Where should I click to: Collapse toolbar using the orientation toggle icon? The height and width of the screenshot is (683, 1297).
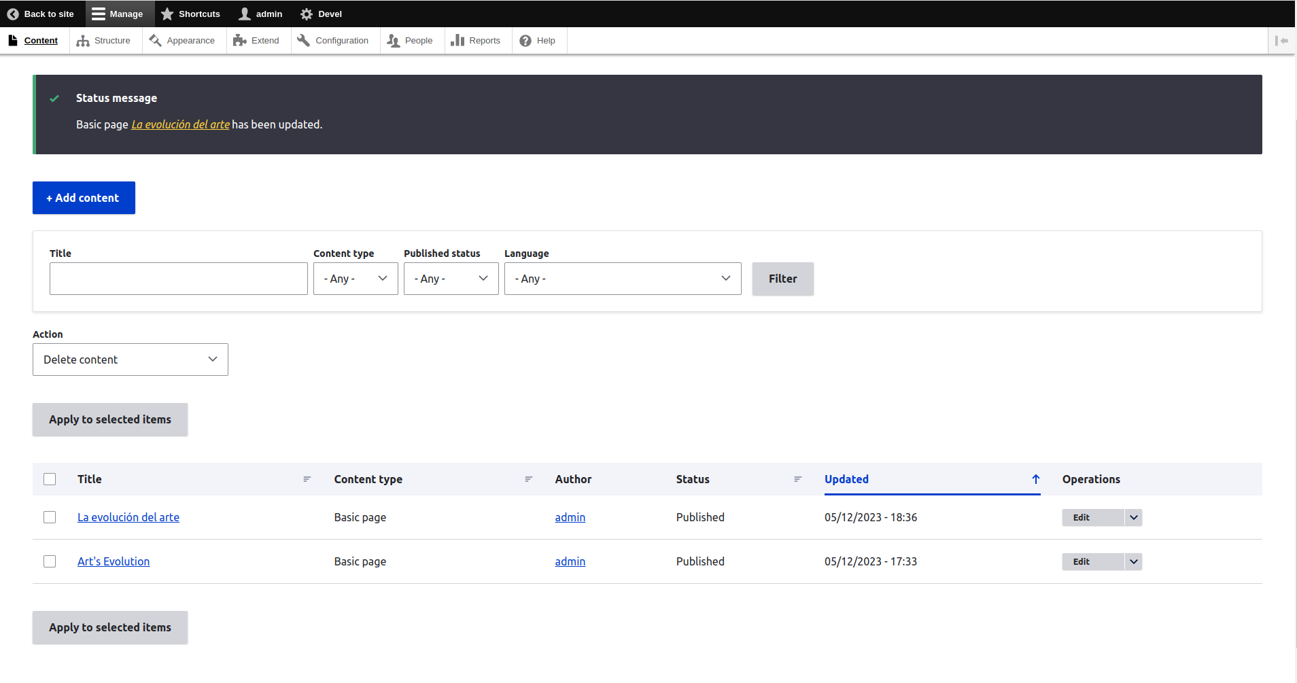pos(1281,41)
